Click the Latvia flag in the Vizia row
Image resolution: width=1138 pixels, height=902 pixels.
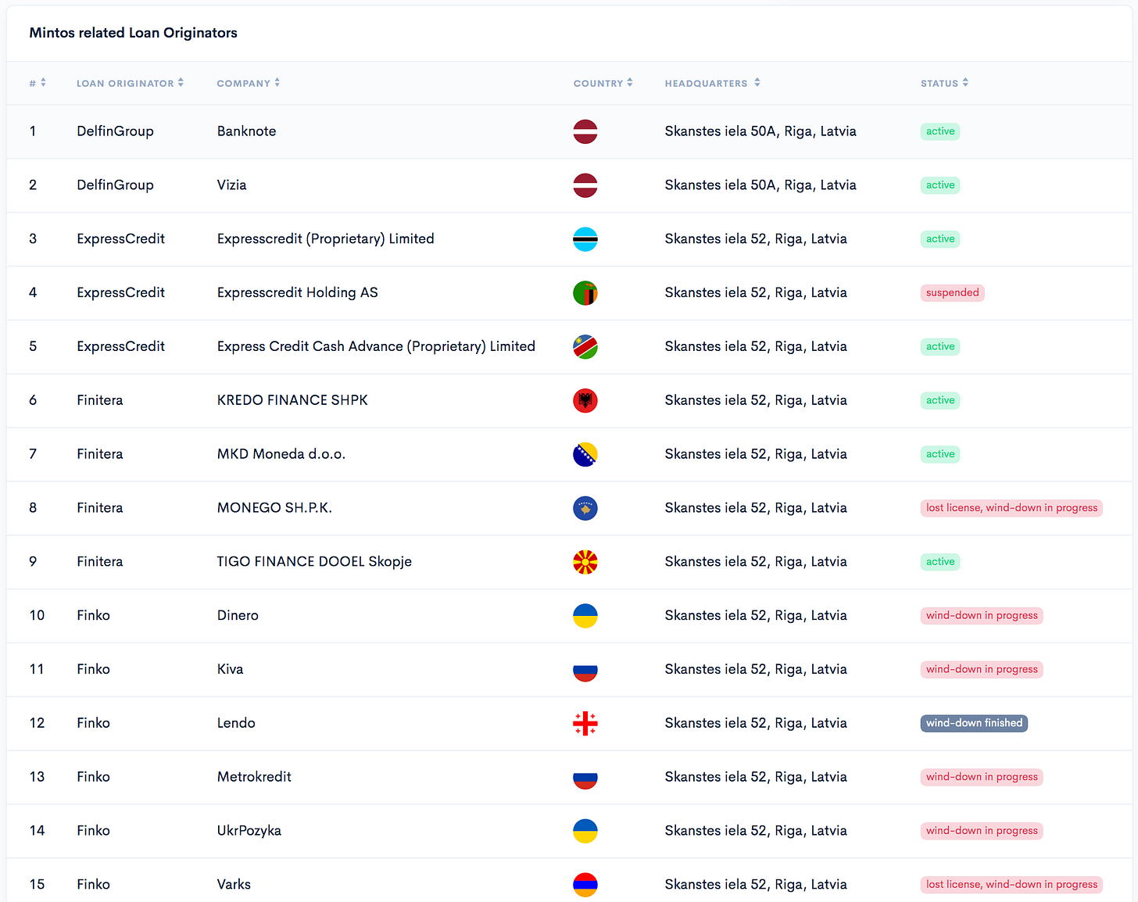pyautogui.click(x=585, y=185)
